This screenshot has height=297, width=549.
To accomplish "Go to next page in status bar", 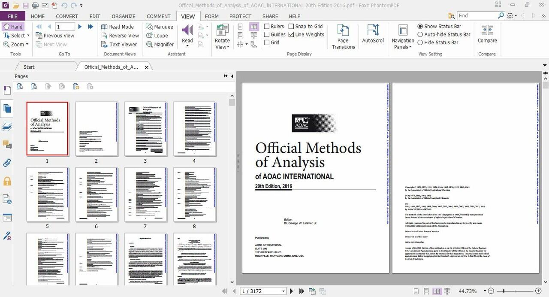I will (x=292, y=291).
